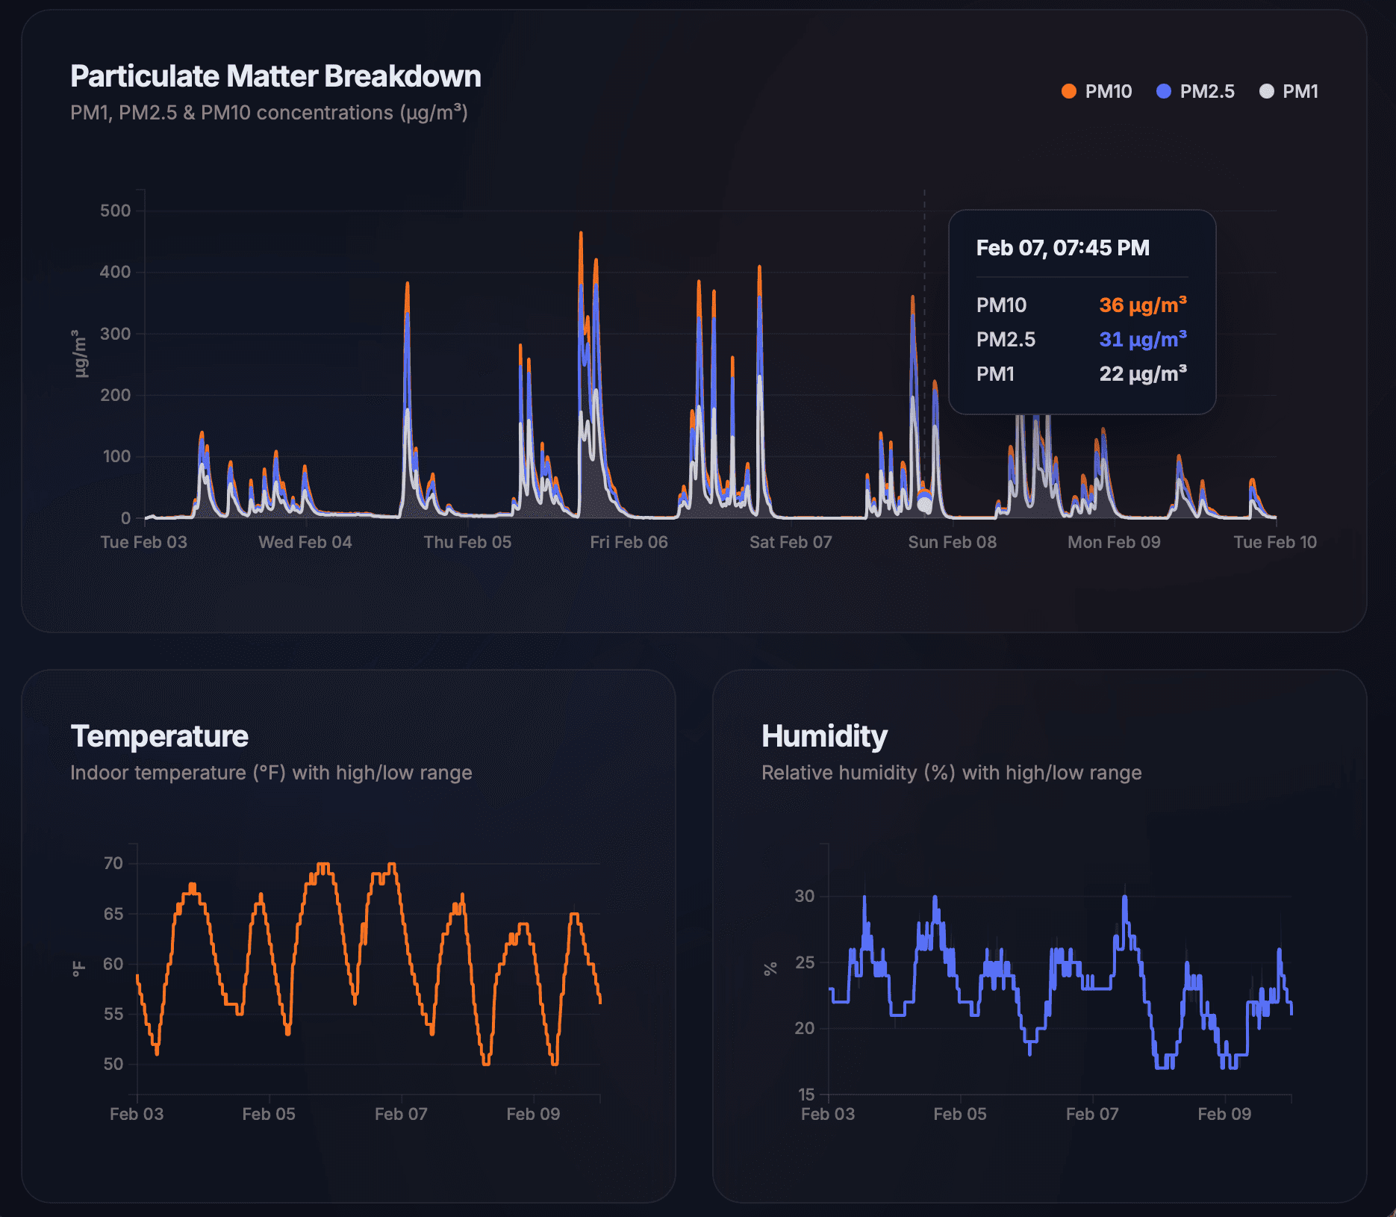The image size is (1396, 1217).
Task: Click the 36 µg/m³ PM10 tooltip value
Action: pos(1142,305)
